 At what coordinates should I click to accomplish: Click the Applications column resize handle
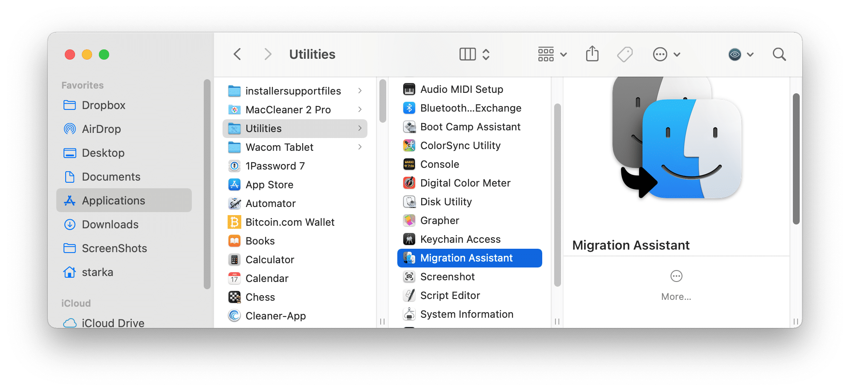click(x=382, y=322)
